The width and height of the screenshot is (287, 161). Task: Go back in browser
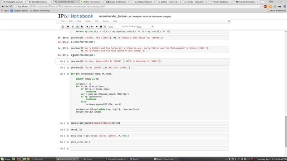3,6
